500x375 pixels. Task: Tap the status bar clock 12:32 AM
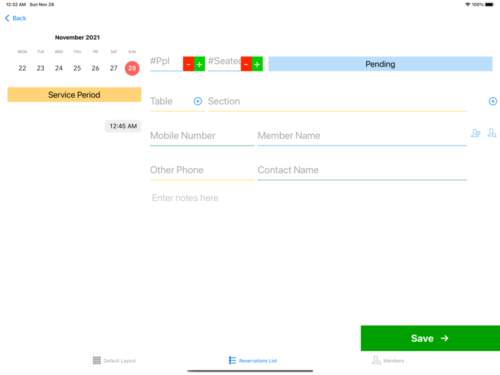[16, 4]
